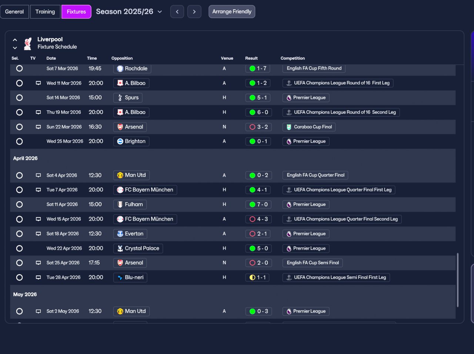Click the Liverpool club crest icon
474x354 pixels.
[x=27, y=43]
